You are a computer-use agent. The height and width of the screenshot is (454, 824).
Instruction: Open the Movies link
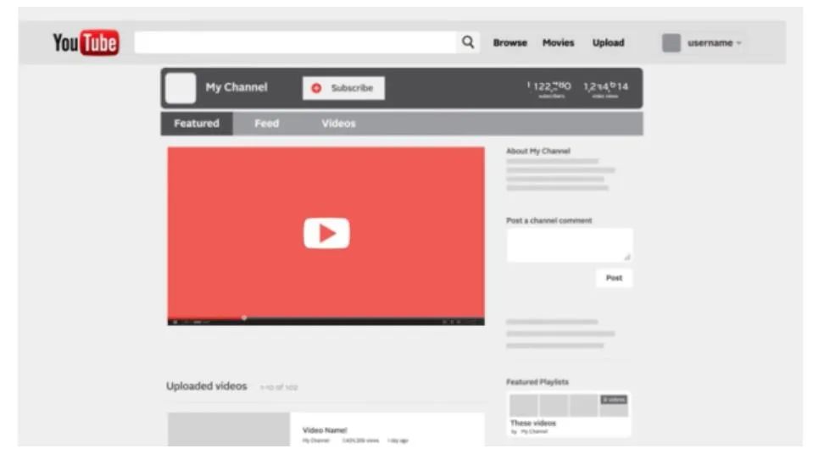pyautogui.click(x=558, y=43)
